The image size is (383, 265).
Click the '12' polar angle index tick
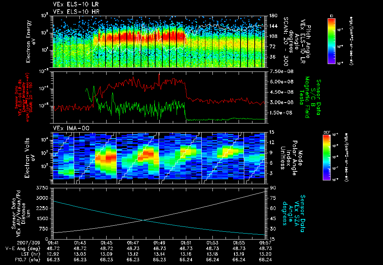pyautogui.click(x=272, y=142)
